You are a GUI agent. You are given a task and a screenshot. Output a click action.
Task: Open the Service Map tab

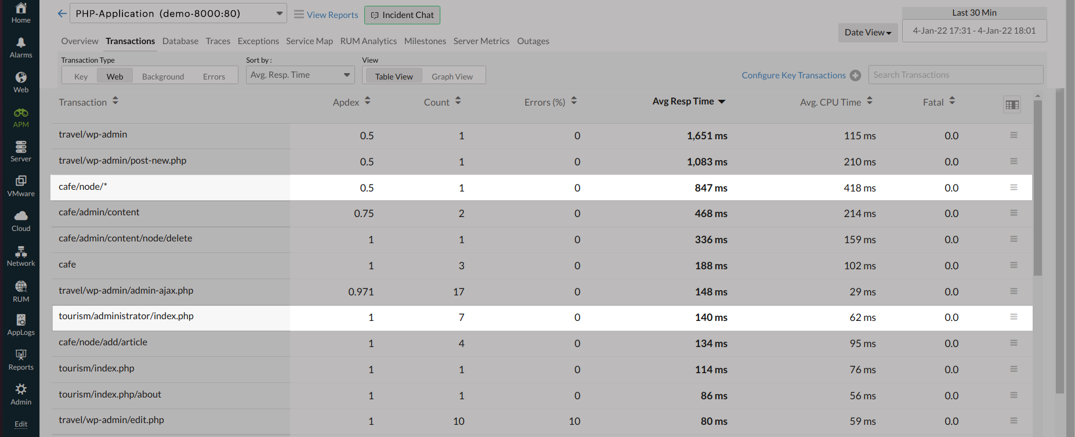click(x=309, y=41)
